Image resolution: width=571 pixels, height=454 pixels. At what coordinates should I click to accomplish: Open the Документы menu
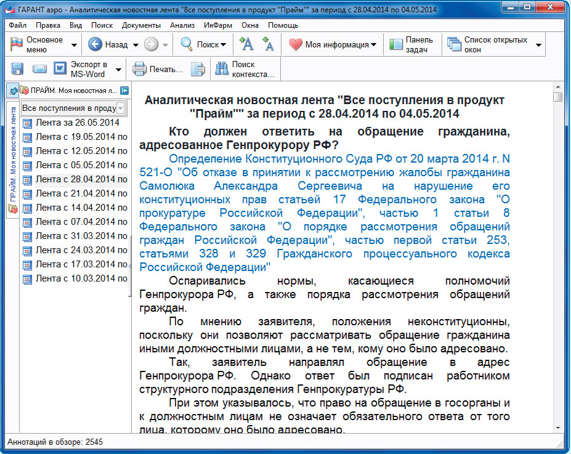pos(141,25)
